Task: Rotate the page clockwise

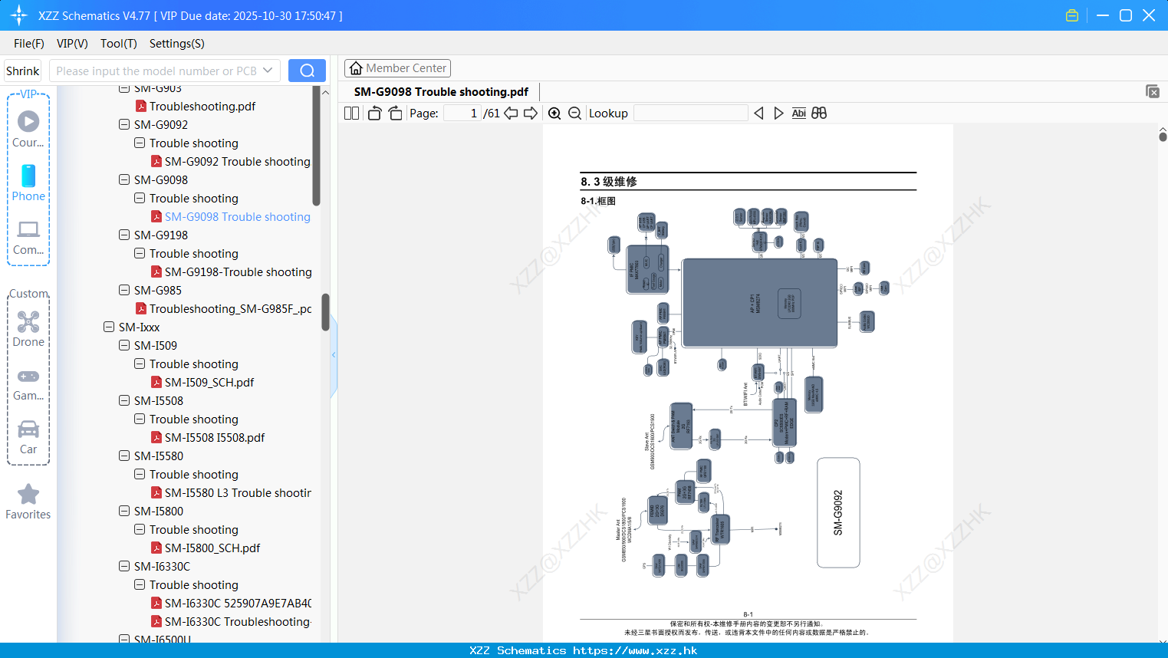Action: (x=395, y=114)
